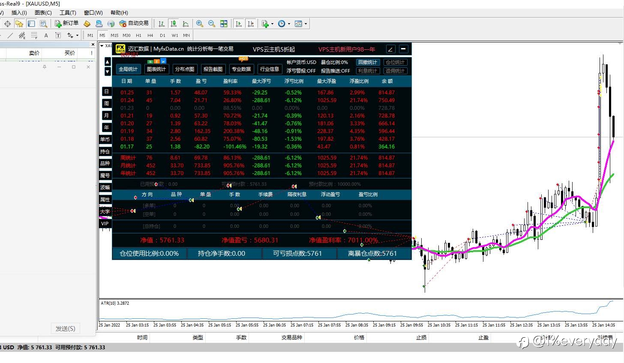Open the 专业数据 tab
The height and width of the screenshot is (363, 624).
pos(241,69)
